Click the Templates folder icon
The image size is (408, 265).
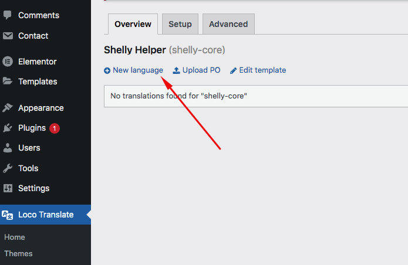(x=8, y=81)
